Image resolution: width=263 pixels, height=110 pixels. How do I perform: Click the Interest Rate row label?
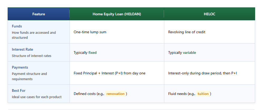pyautogui.click(x=22, y=50)
